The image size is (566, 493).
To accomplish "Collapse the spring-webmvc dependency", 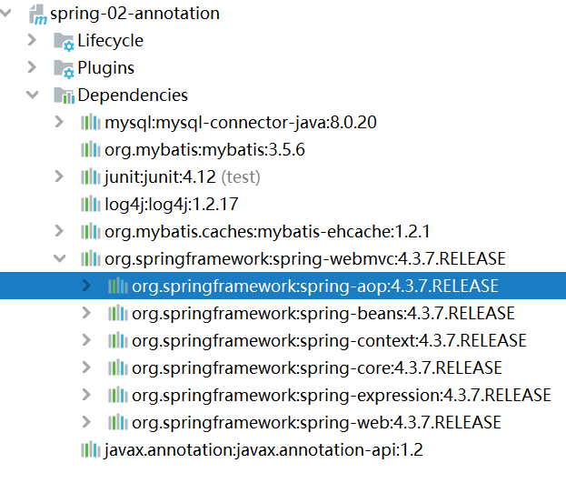I will 60,259.
